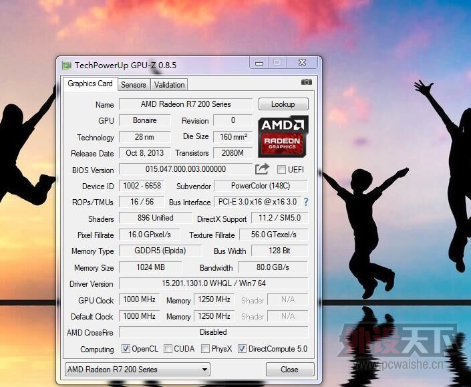471x387 pixels.
Task: Click the BIOS Version field 015.047.000.003.000000
Action: coord(186,169)
